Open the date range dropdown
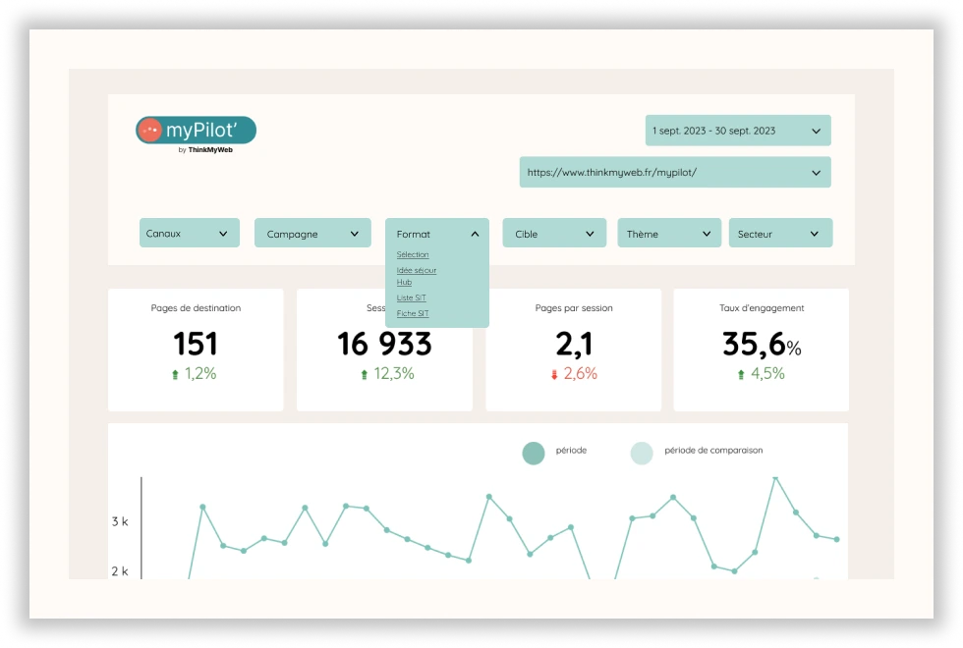The width and height of the screenshot is (963, 648). tap(738, 131)
